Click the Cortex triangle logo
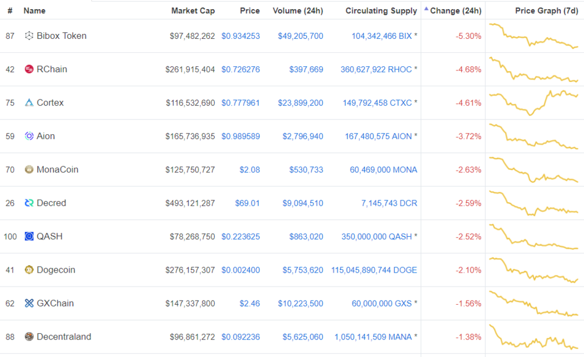 [x=29, y=103]
